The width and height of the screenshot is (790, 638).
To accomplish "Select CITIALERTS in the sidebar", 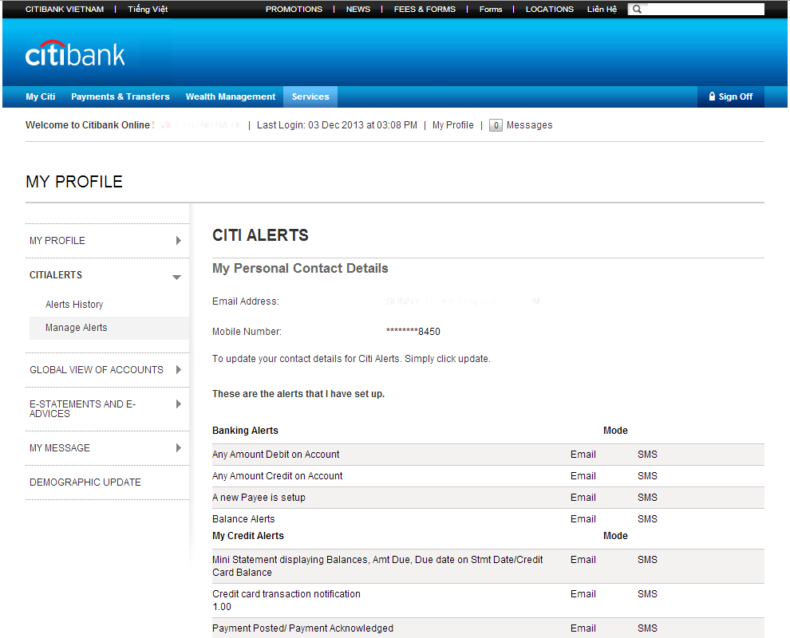I will coord(56,275).
